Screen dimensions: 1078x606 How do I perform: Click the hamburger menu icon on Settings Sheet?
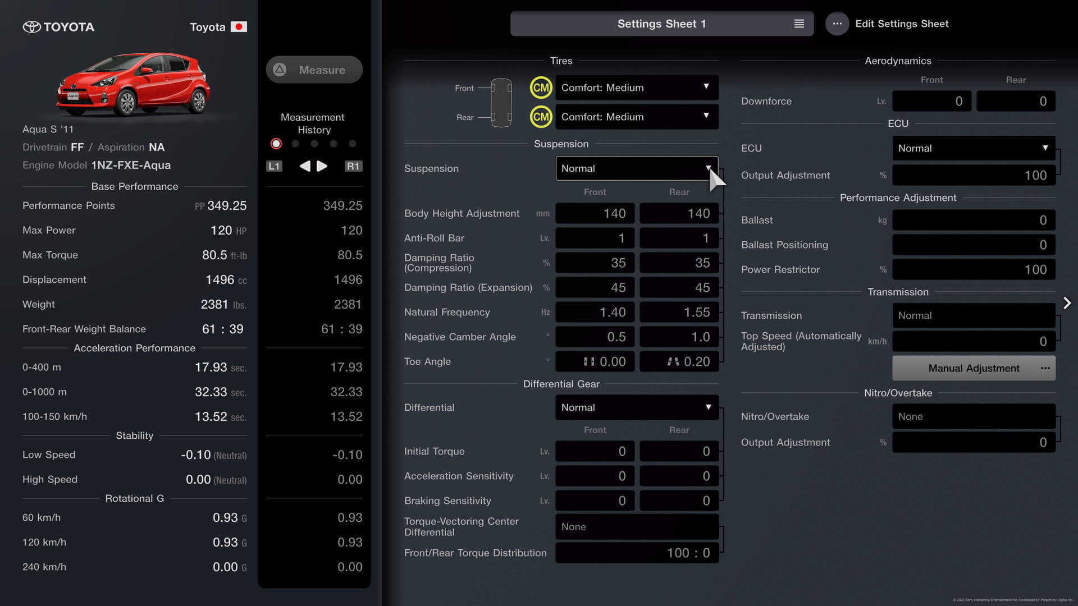[798, 23]
